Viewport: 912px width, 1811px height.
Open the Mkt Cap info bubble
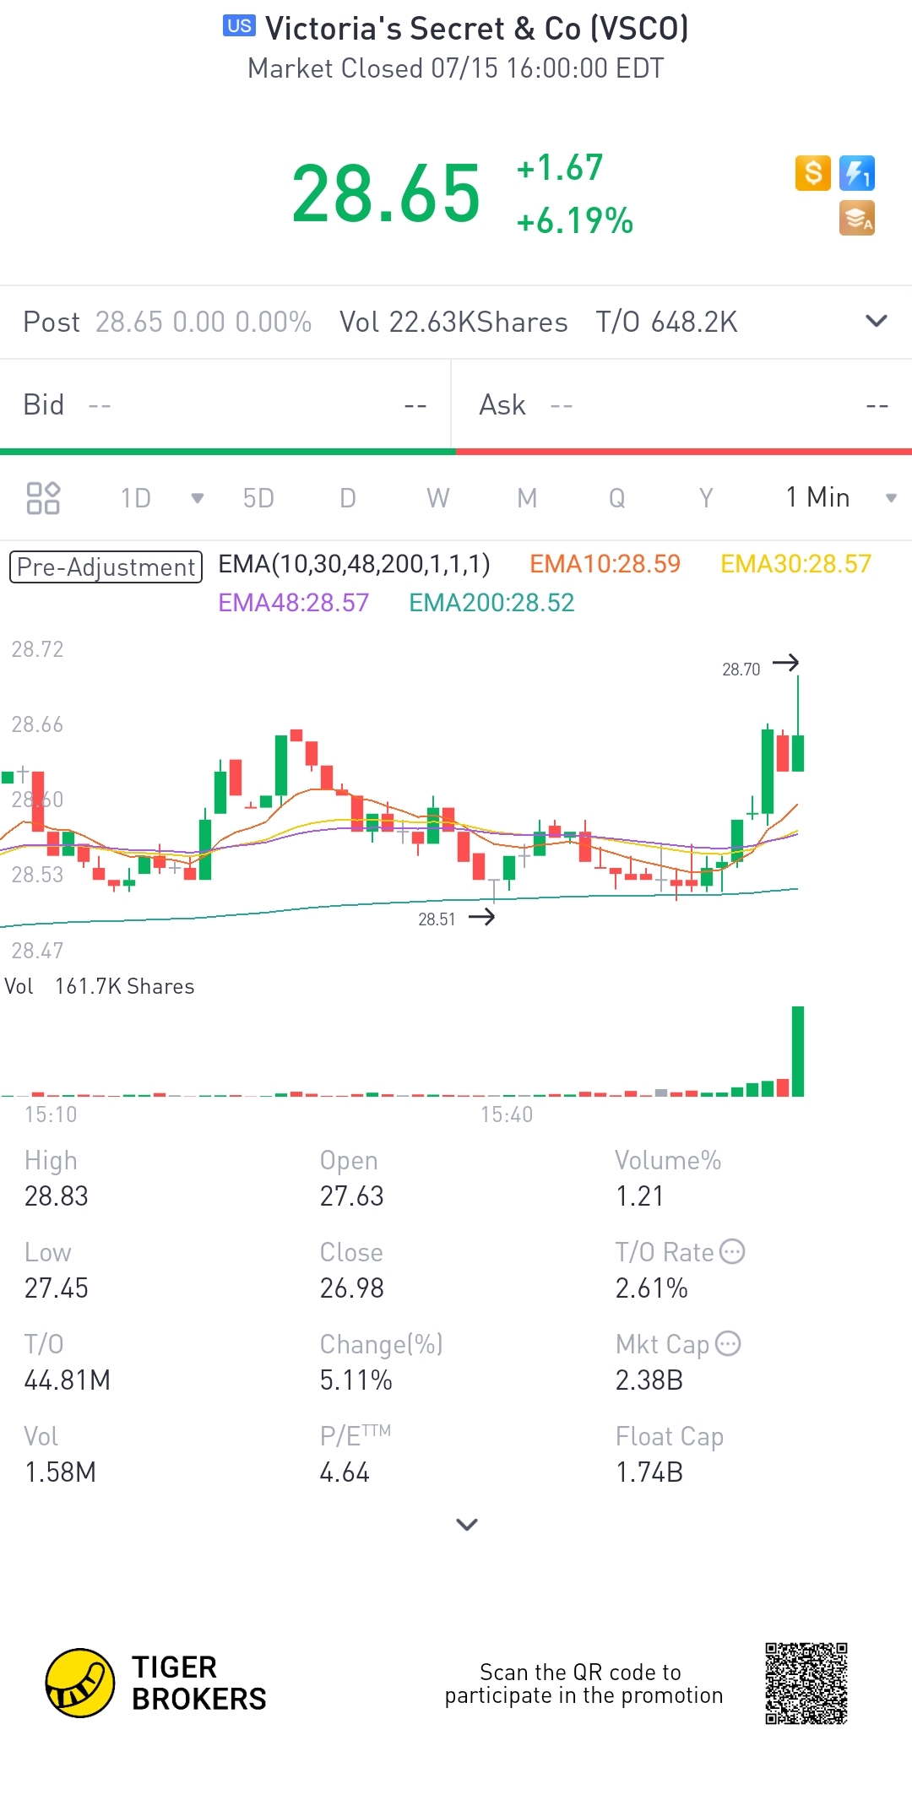tap(728, 1343)
